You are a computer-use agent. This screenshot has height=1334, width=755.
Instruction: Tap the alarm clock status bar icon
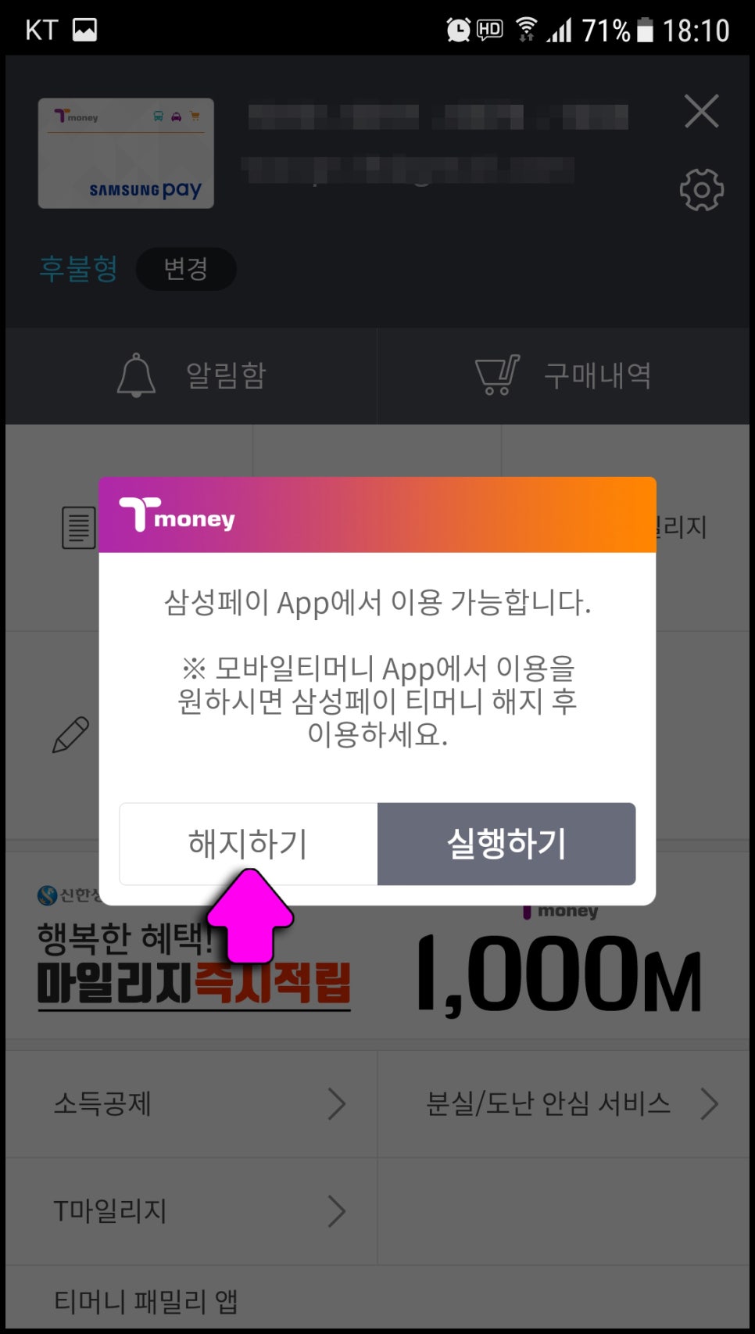coord(458,30)
